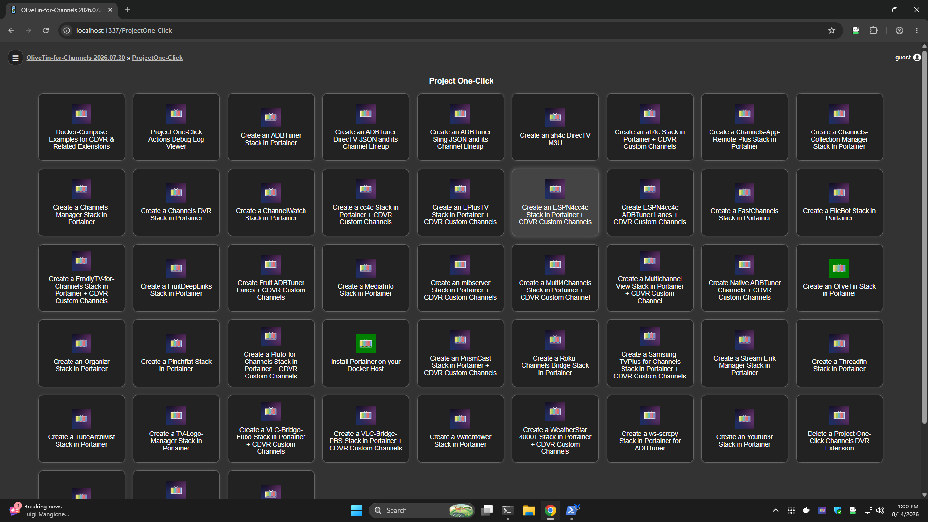Select the OliveTin-for-Channels browser tab

pos(61,10)
